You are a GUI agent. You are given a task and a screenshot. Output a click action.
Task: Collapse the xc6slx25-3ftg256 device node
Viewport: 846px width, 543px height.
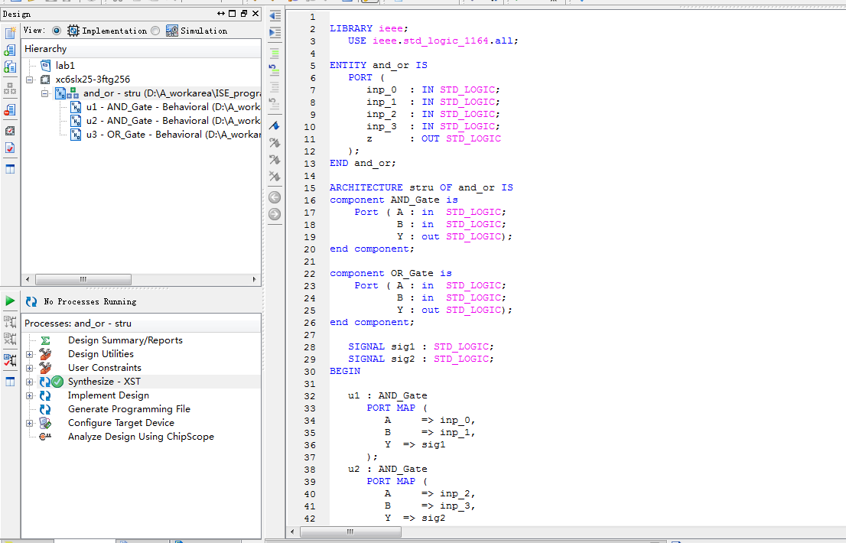[30, 80]
